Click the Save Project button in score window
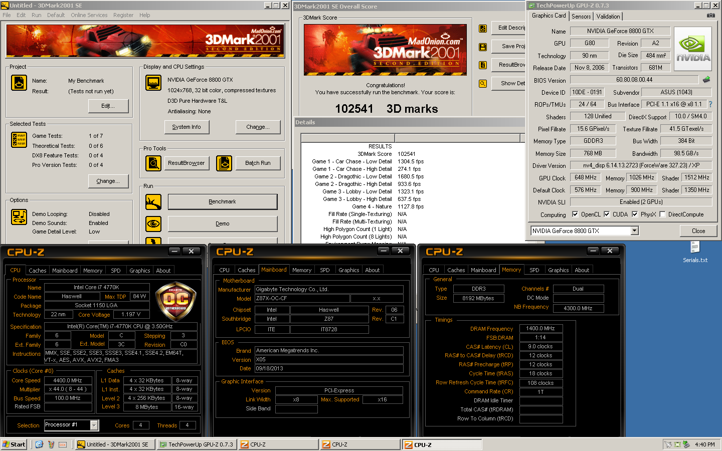Viewport: 722px width, 451px height. [x=508, y=46]
